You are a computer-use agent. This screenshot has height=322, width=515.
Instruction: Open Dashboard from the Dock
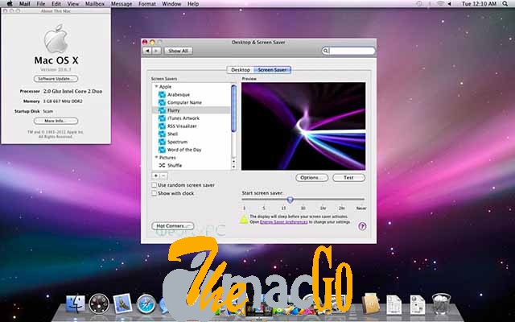pyautogui.click(x=99, y=303)
